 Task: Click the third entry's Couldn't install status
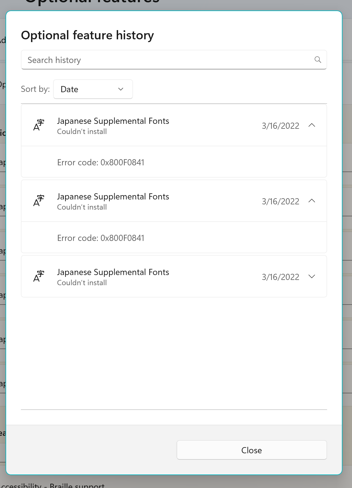point(82,283)
